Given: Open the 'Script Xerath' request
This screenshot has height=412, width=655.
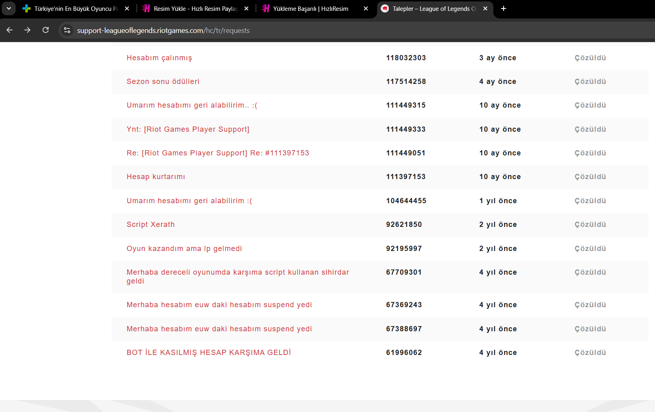Looking at the screenshot, I should pyautogui.click(x=151, y=224).
